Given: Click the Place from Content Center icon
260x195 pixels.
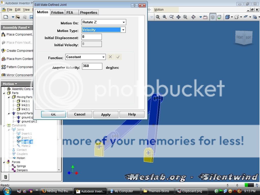Looking at the screenshot, I should pos(4,59).
